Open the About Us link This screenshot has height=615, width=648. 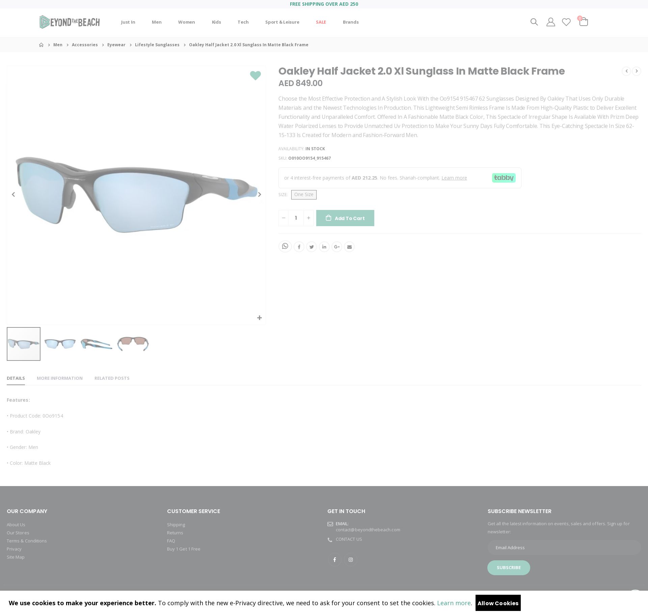(x=16, y=525)
